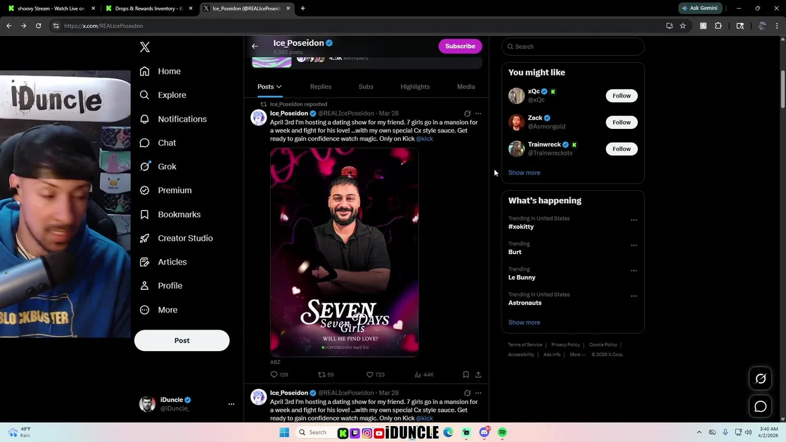Image resolution: width=786 pixels, height=442 pixels.
Task: Open the Seven Days Girls poster image
Action: 344,252
